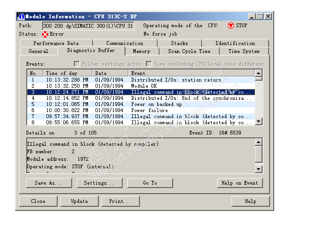Open the General tab
This screenshot has width=320, height=247.
click(38, 51)
